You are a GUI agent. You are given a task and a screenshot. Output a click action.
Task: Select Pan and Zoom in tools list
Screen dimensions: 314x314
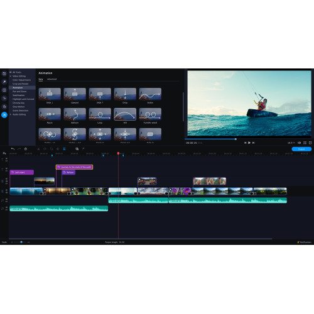click(19, 92)
